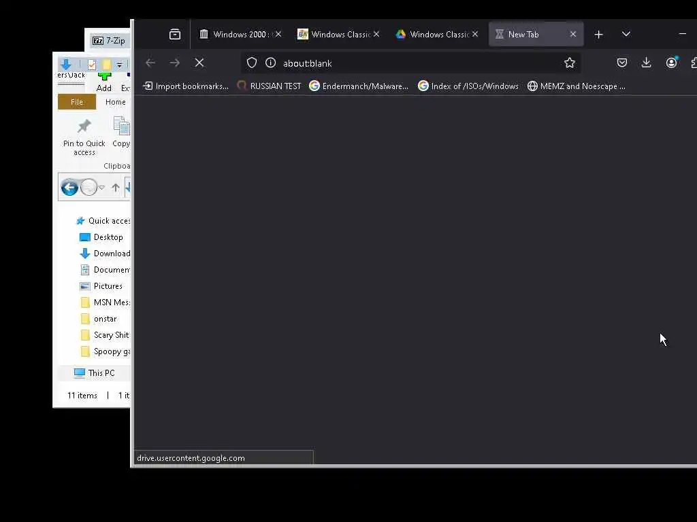Switch to the Windows 2000 tab
Image resolution: width=697 pixels, height=522 pixels.
coord(240,34)
